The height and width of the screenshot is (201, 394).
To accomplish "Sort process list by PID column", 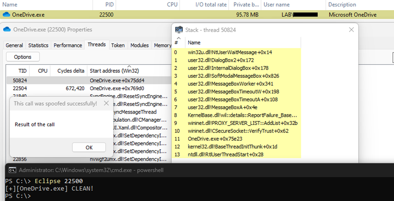I will pyautogui.click(x=109, y=5).
